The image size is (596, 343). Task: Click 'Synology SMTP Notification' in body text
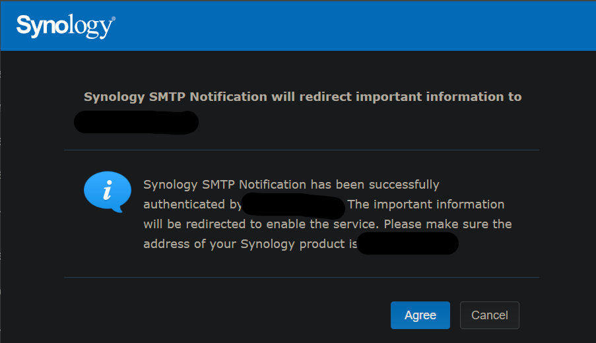coord(224,185)
